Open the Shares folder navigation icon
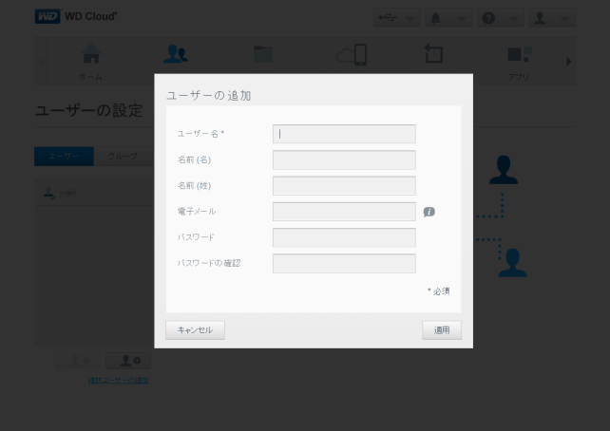The image size is (610, 431). pyautogui.click(x=263, y=54)
